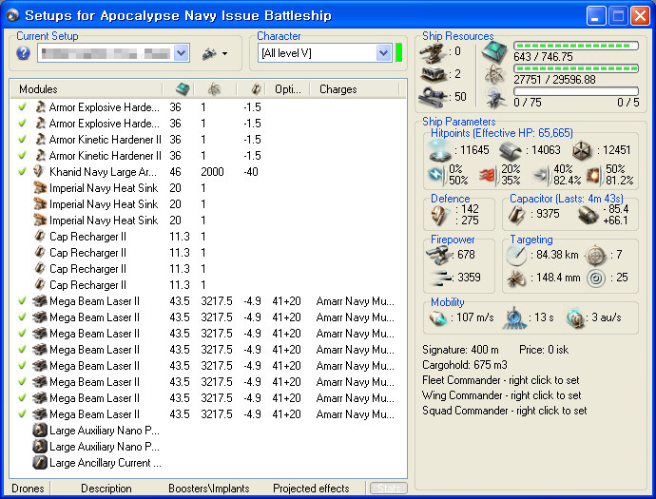Open the Boosters\Implants tab
Screen dimensions: 656x499
pyautogui.click(x=209, y=489)
